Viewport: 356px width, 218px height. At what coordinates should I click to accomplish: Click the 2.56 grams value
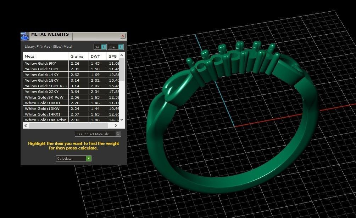click(75, 97)
